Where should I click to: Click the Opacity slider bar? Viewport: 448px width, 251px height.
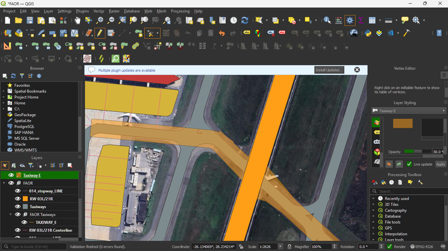click(x=417, y=152)
